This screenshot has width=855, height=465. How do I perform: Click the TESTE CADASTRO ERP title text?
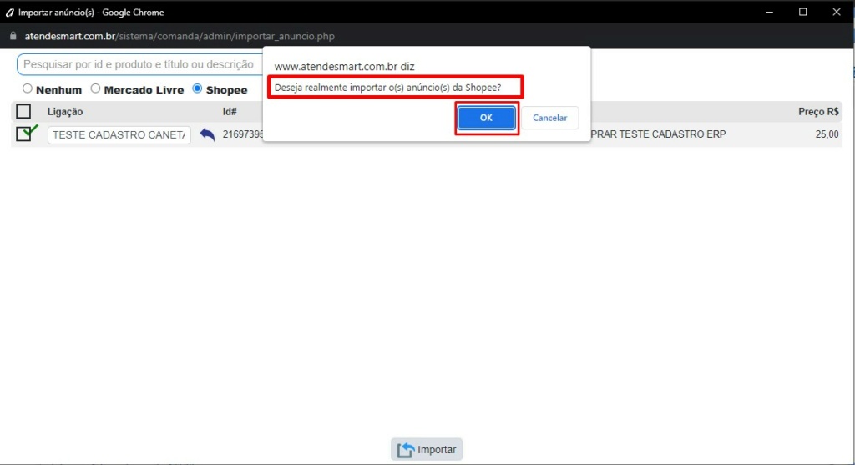coord(658,134)
